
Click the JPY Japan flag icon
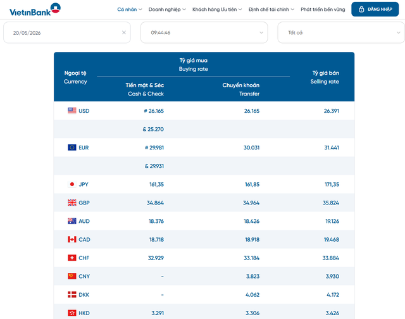click(72, 184)
